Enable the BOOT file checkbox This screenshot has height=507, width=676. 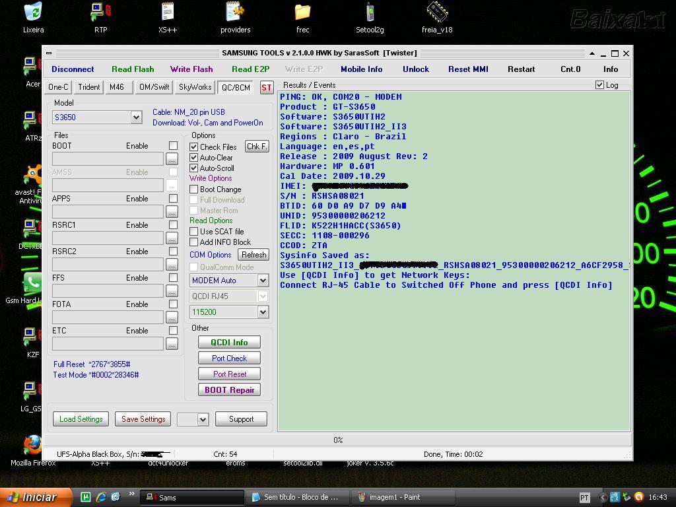[174, 146]
